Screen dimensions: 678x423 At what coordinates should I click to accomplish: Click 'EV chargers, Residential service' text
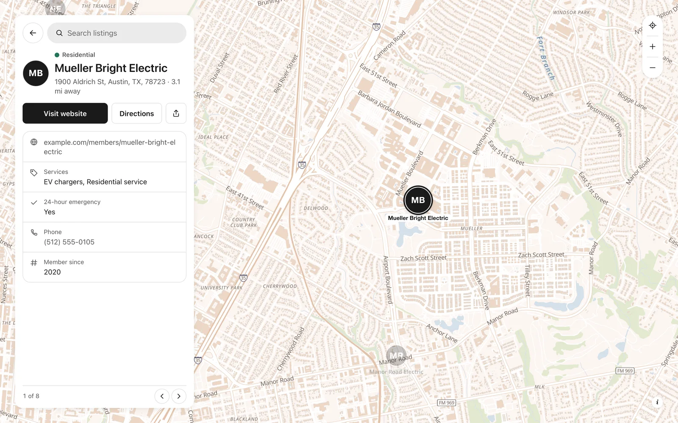click(95, 182)
